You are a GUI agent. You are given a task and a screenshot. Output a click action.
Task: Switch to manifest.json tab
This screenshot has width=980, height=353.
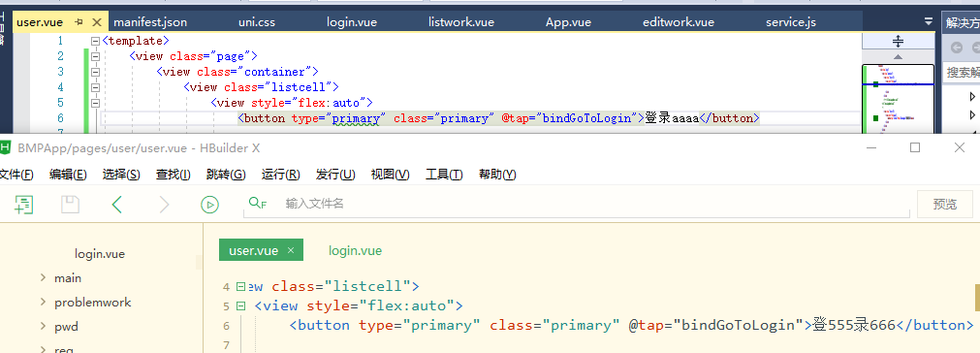point(150,22)
